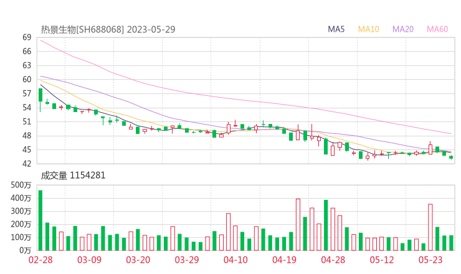Click the 69 price axis label
This screenshot has width=461, height=274.
[27, 37]
